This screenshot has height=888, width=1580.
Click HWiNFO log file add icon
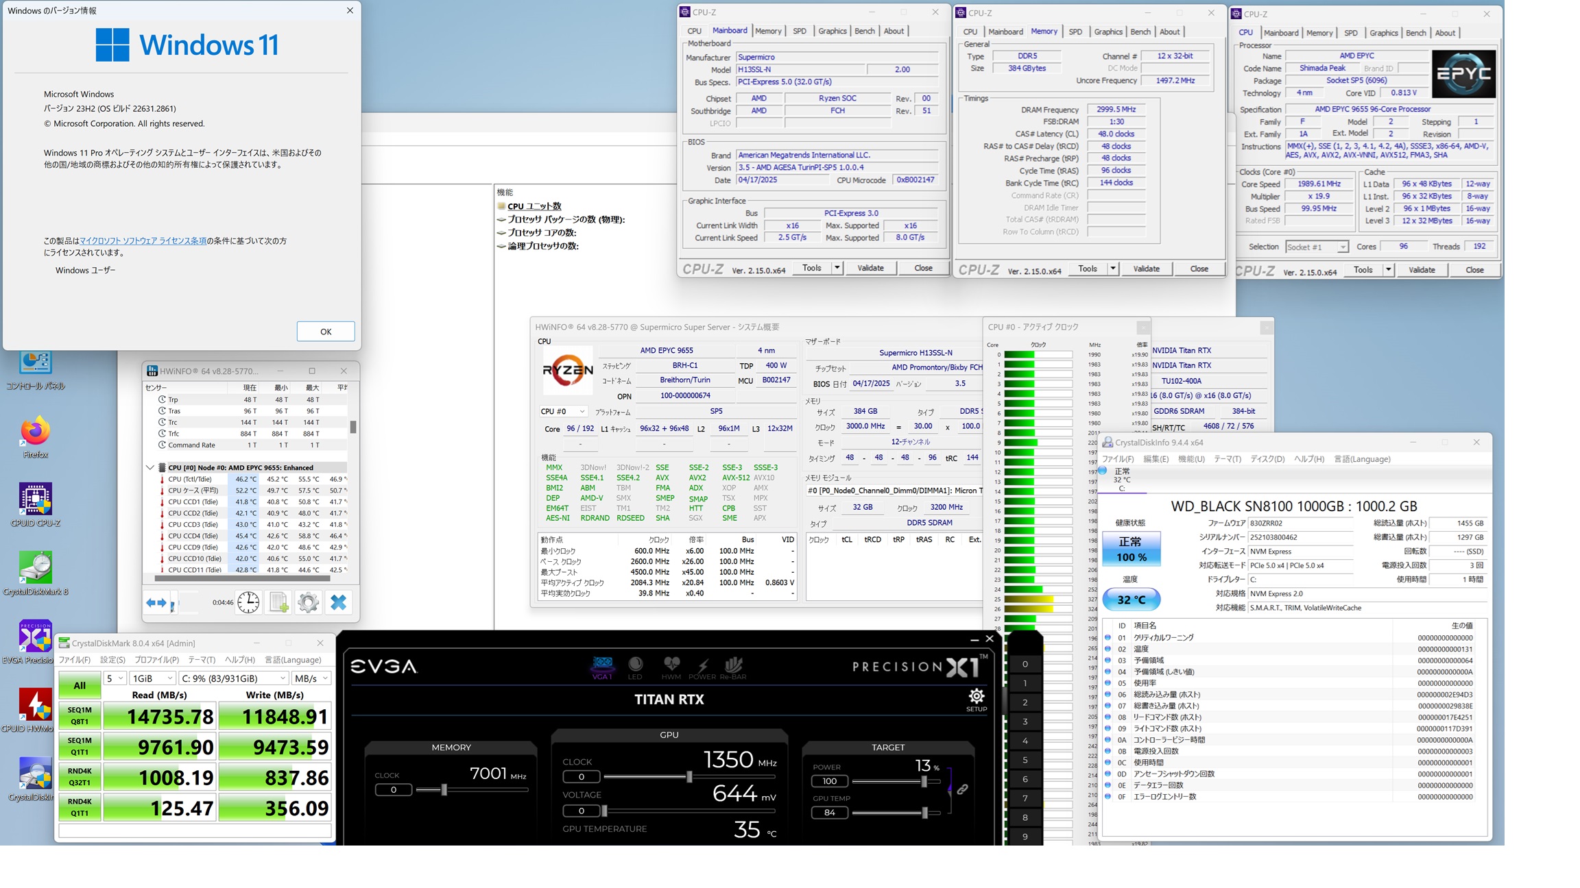[278, 602]
